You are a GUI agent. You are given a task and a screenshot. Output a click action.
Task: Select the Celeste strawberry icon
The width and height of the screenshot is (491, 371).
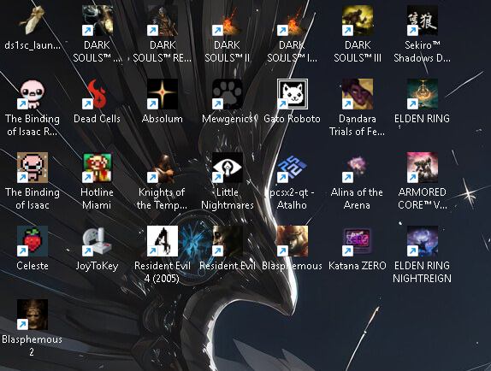33,241
